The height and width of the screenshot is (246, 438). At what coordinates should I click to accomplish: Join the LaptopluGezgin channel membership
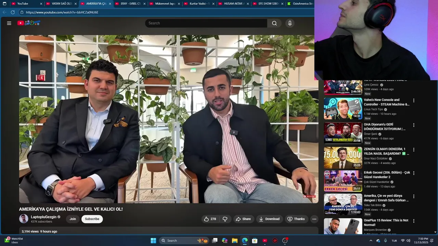[73, 219]
